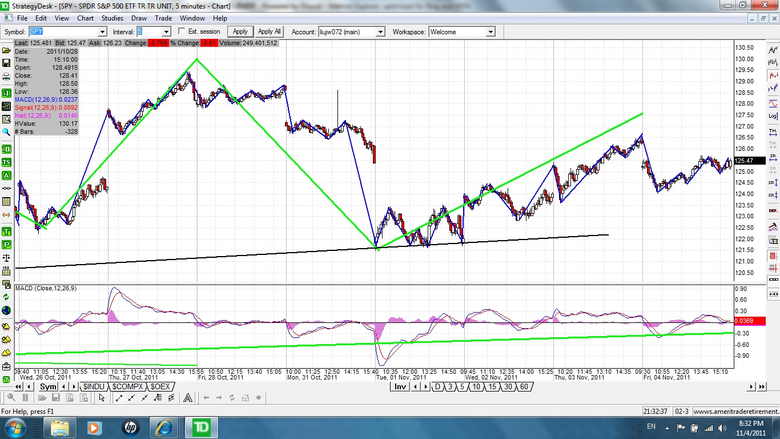Open Windows Explorer from the taskbar
Viewport: 780px width, 439px height.
tap(60, 427)
